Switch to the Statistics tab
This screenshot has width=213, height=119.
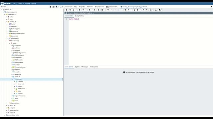tap(90, 7)
